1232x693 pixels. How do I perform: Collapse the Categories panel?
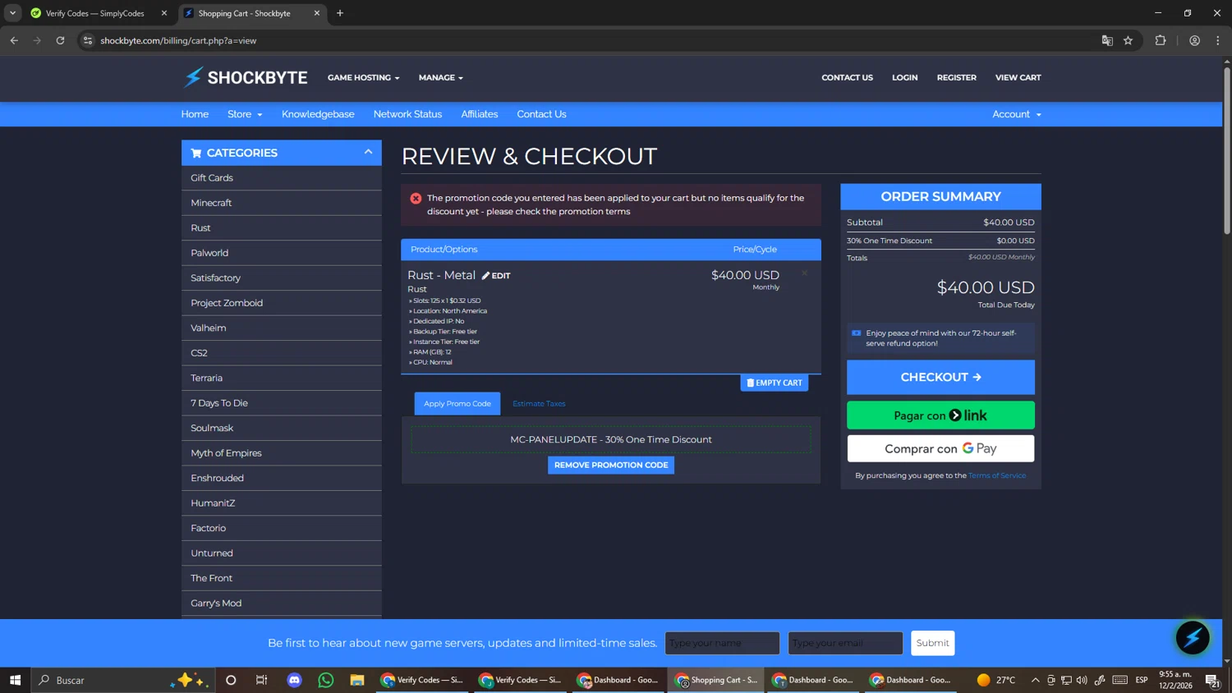pyautogui.click(x=368, y=152)
